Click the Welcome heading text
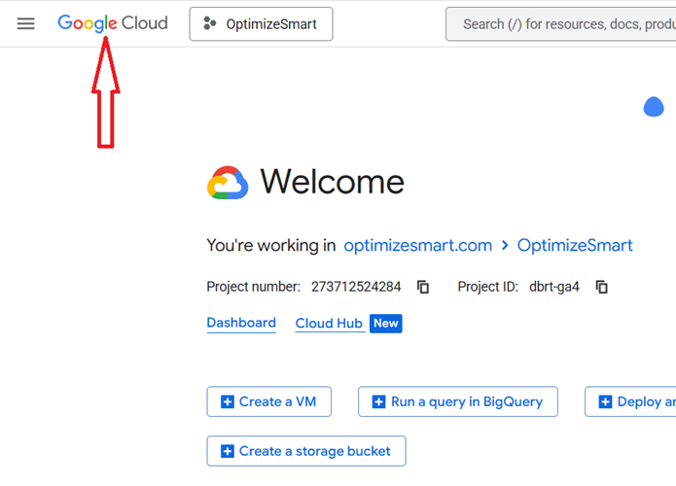 point(332,182)
